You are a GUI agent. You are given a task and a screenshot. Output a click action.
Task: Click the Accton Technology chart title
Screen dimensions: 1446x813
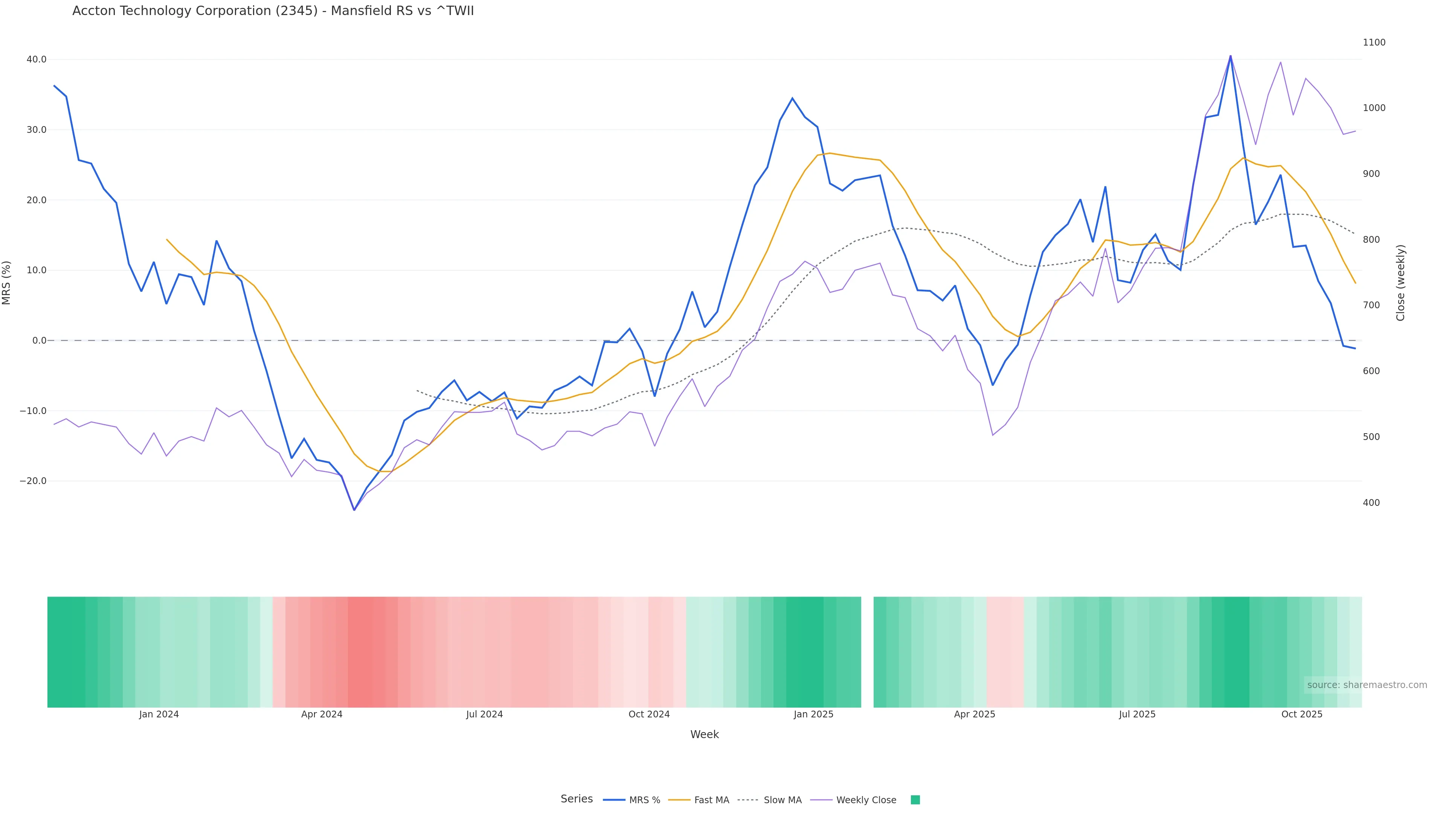point(273,11)
